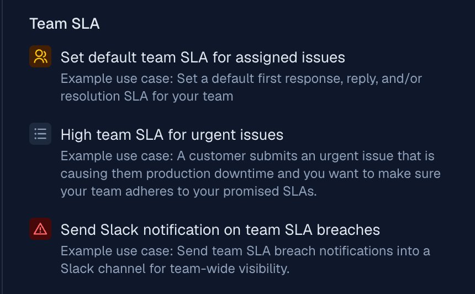The image size is (475, 294).
Task: Click 'your team adheres to your promised SLAs' line
Action: pyautogui.click(x=189, y=191)
